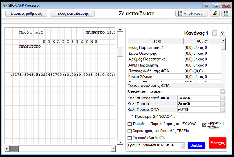Click the horizontal scroll right arrow

(113, 149)
